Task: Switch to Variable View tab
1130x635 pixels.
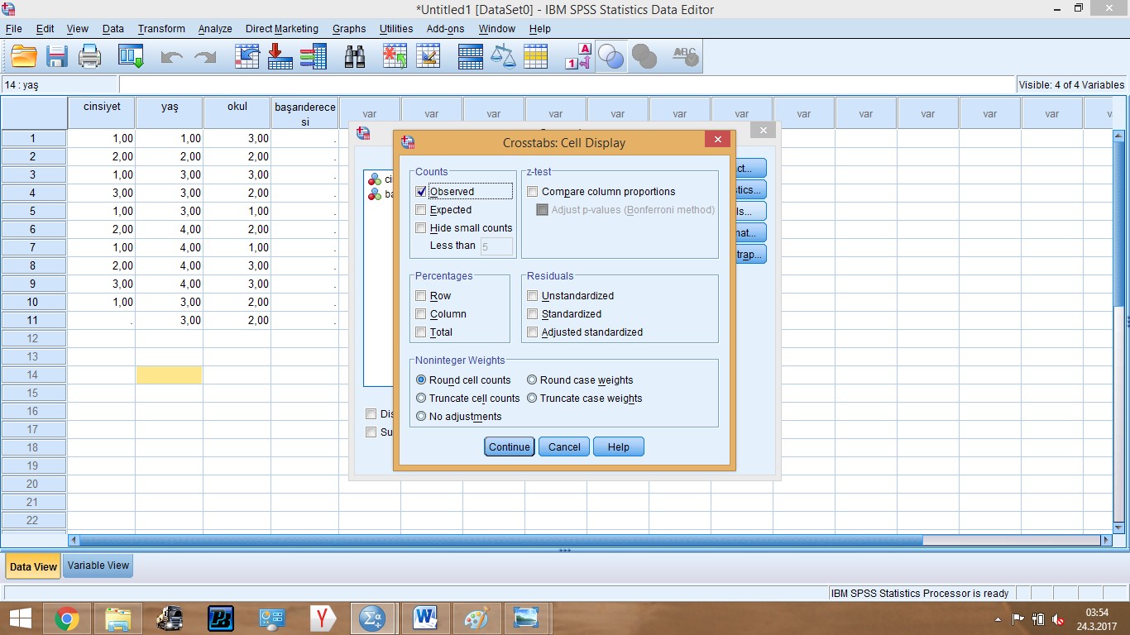Action: click(98, 566)
